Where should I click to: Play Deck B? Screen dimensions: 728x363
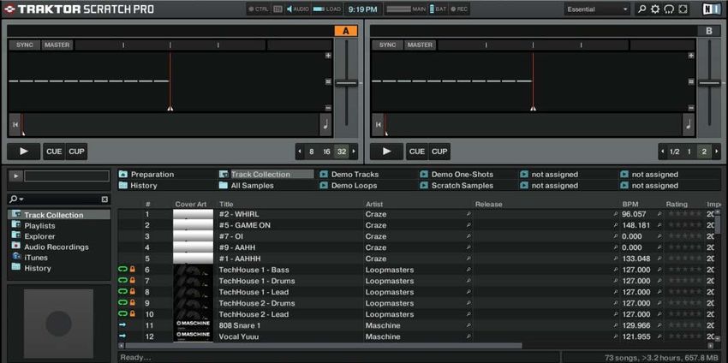[x=387, y=152]
